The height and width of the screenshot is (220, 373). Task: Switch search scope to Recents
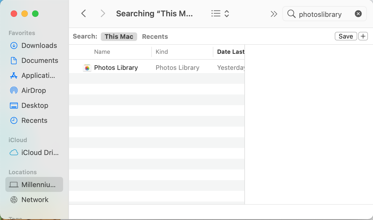pos(155,37)
